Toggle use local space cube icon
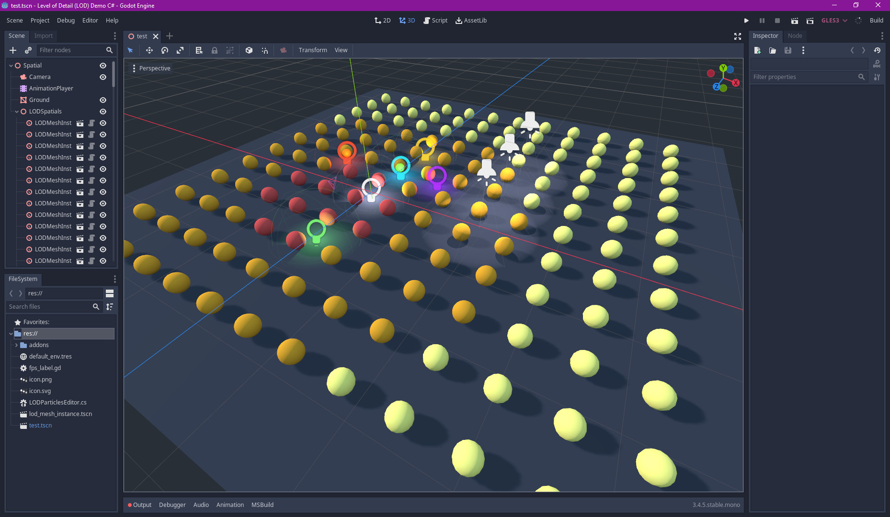890x517 pixels. click(x=249, y=50)
